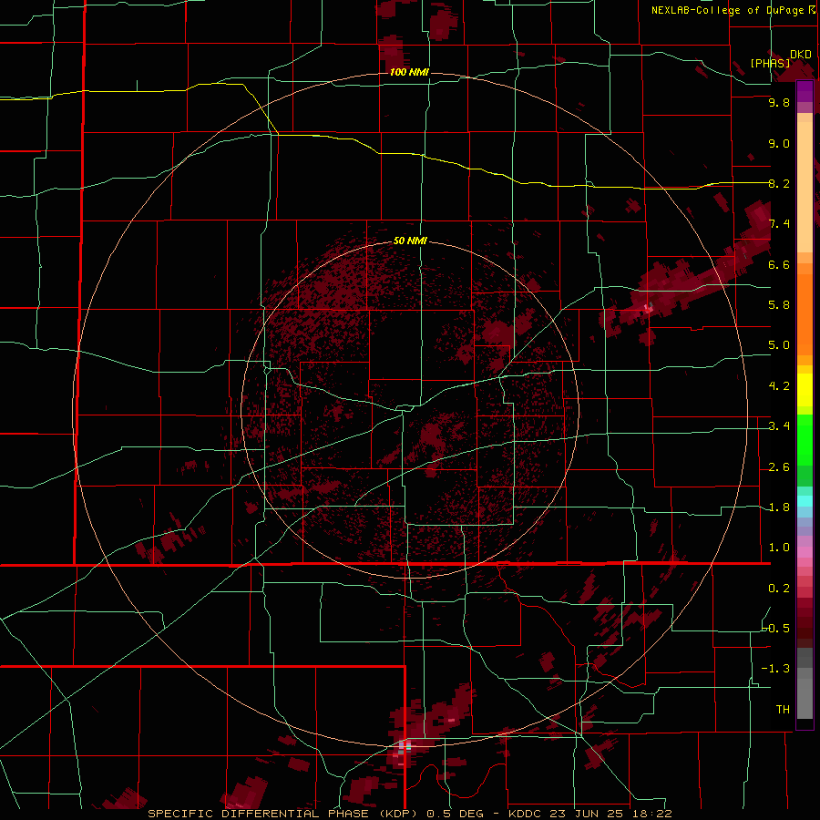The height and width of the screenshot is (820, 820).
Task: Pick the large peach segment of color bar
Action: click(x=805, y=187)
